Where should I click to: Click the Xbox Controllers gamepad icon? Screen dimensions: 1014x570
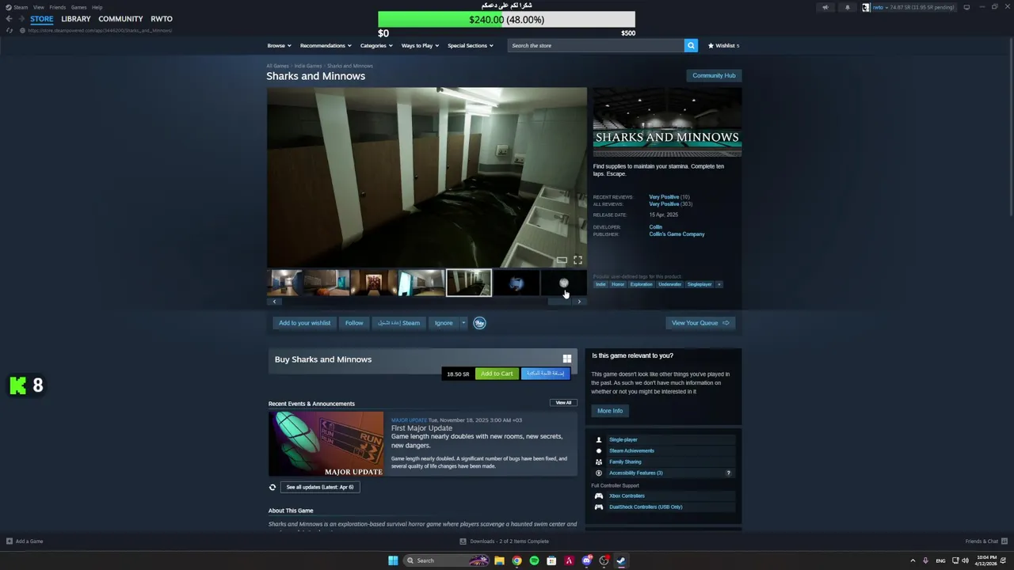point(599,496)
